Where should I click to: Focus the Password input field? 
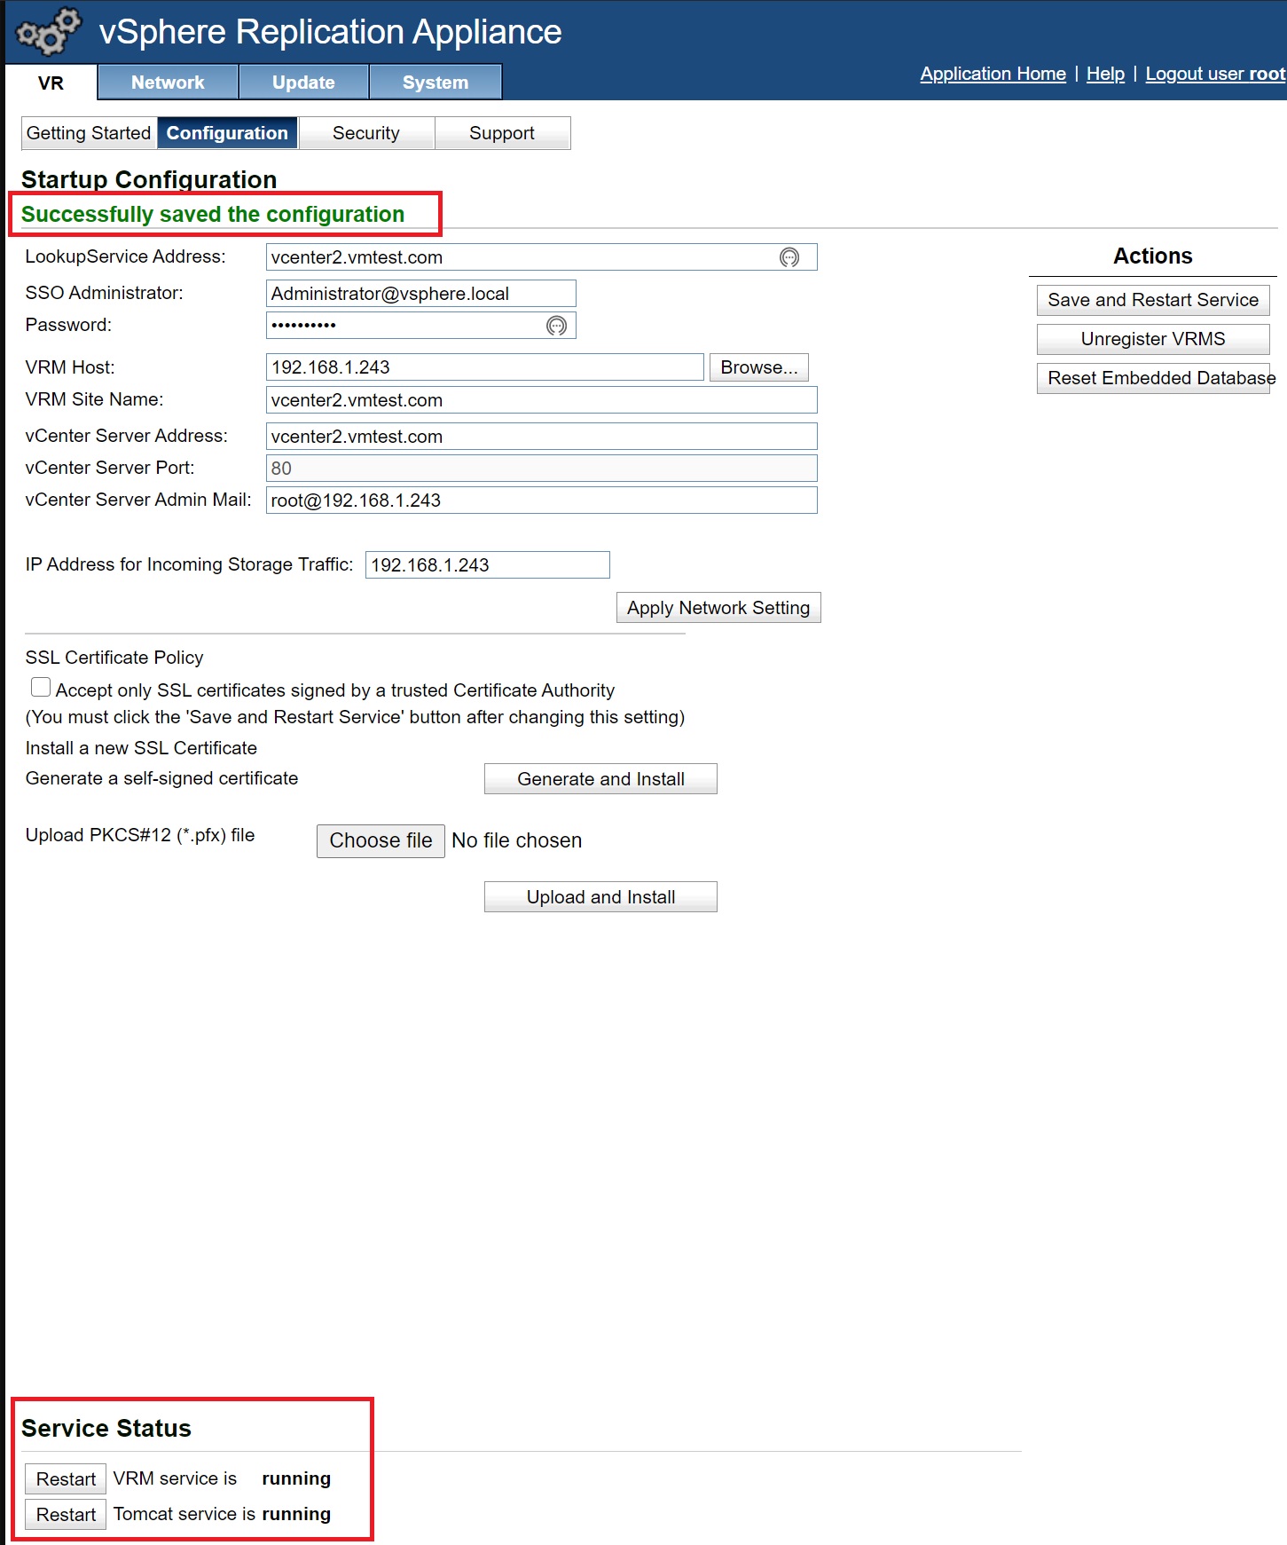(x=421, y=326)
